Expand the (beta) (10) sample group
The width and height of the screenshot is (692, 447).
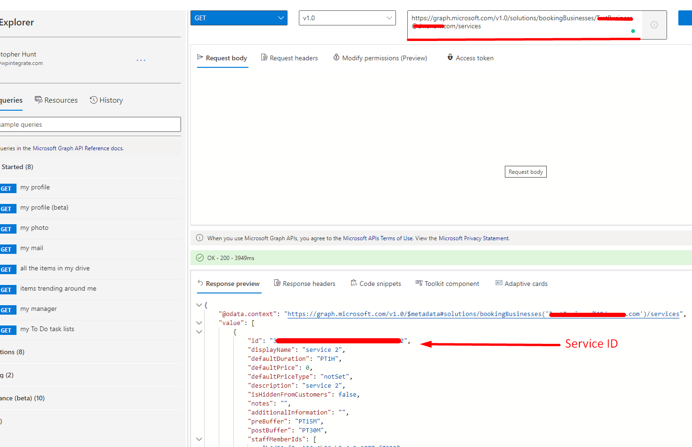(90, 398)
